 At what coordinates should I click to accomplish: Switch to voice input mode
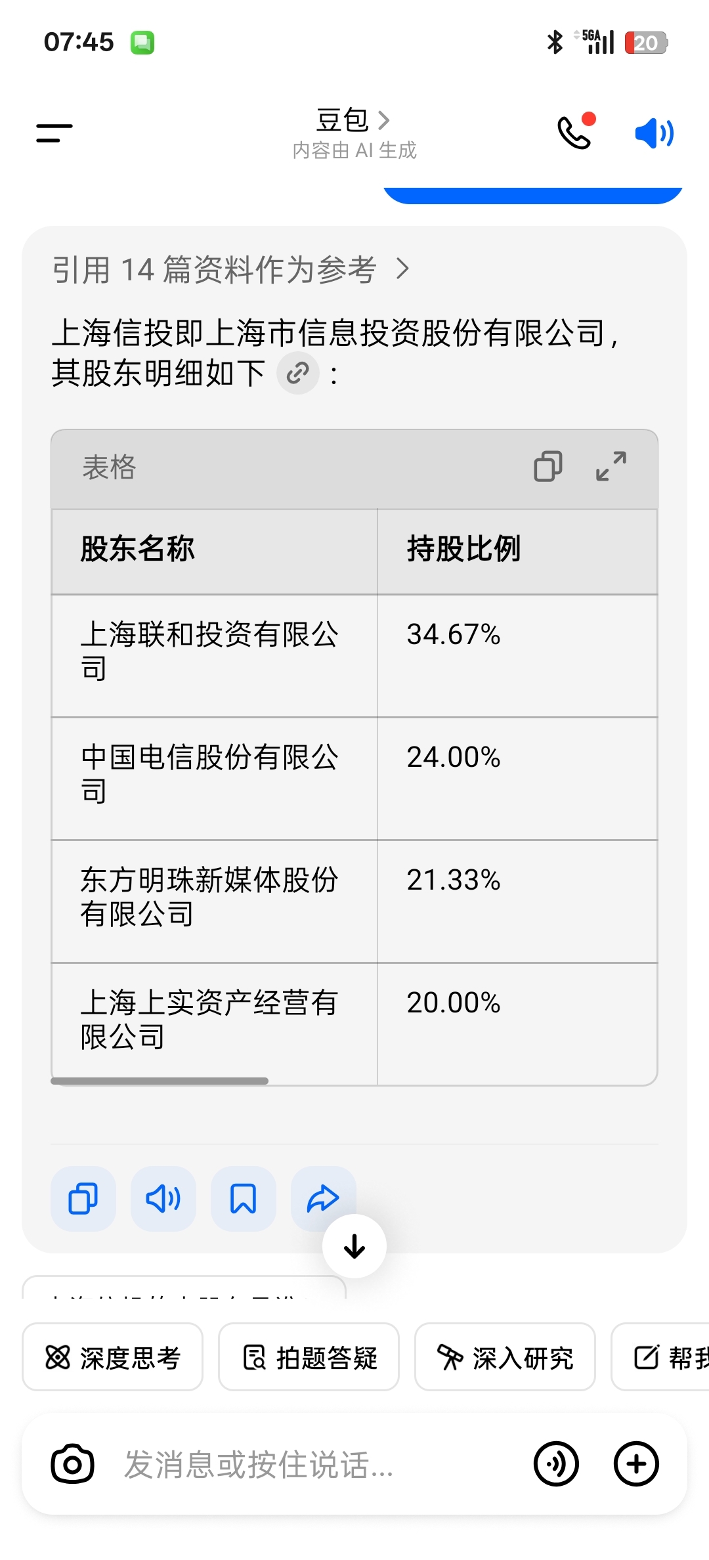(556, 1464)
